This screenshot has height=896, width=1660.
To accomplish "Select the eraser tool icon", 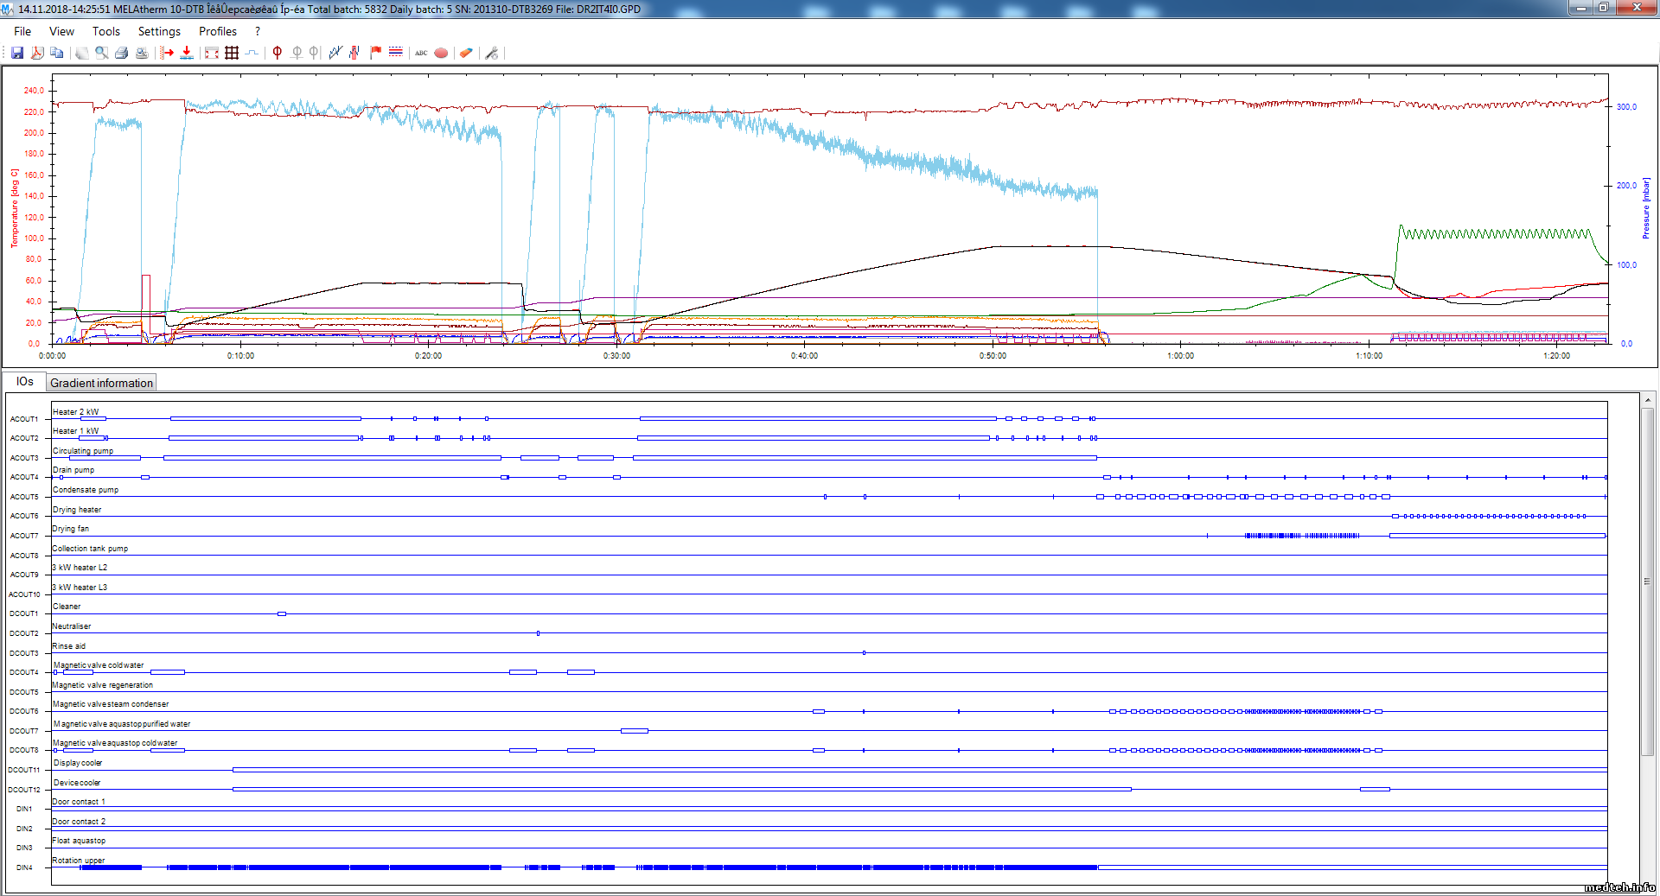I will [466, 53].
